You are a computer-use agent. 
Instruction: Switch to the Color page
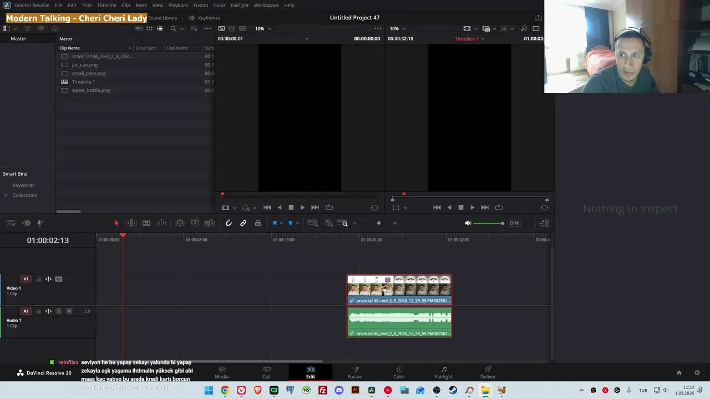(x=399, y=372)
